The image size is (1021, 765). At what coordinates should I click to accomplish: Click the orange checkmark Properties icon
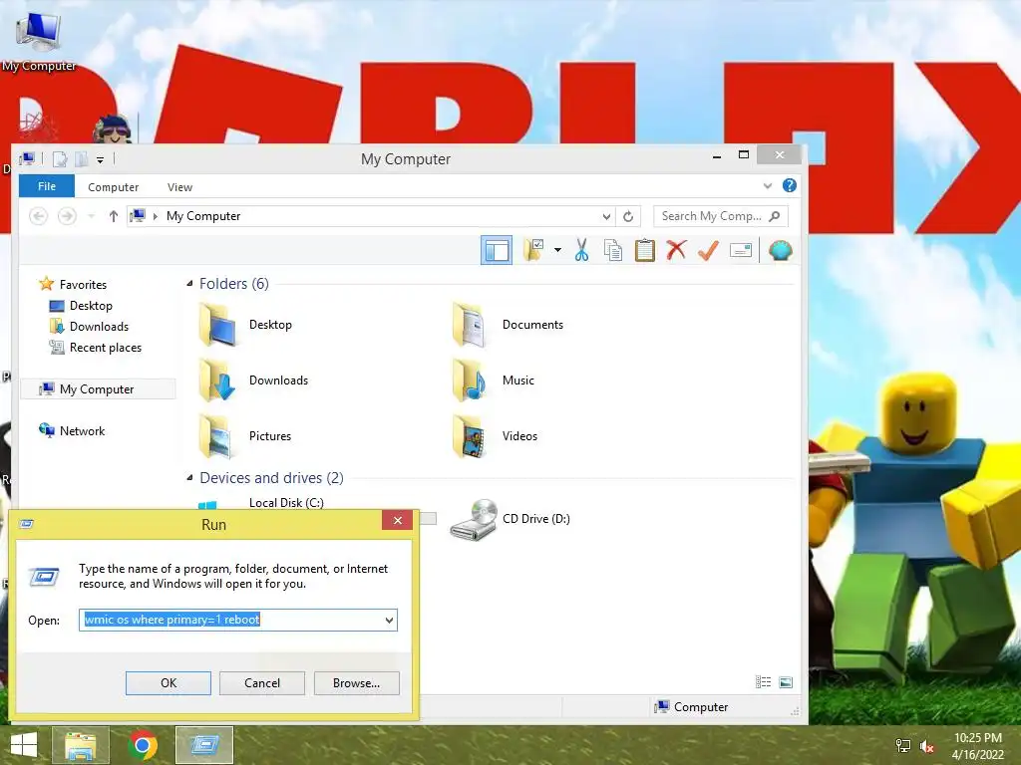709,250
